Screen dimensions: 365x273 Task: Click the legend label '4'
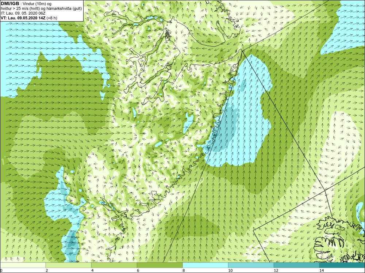point(92,270)
